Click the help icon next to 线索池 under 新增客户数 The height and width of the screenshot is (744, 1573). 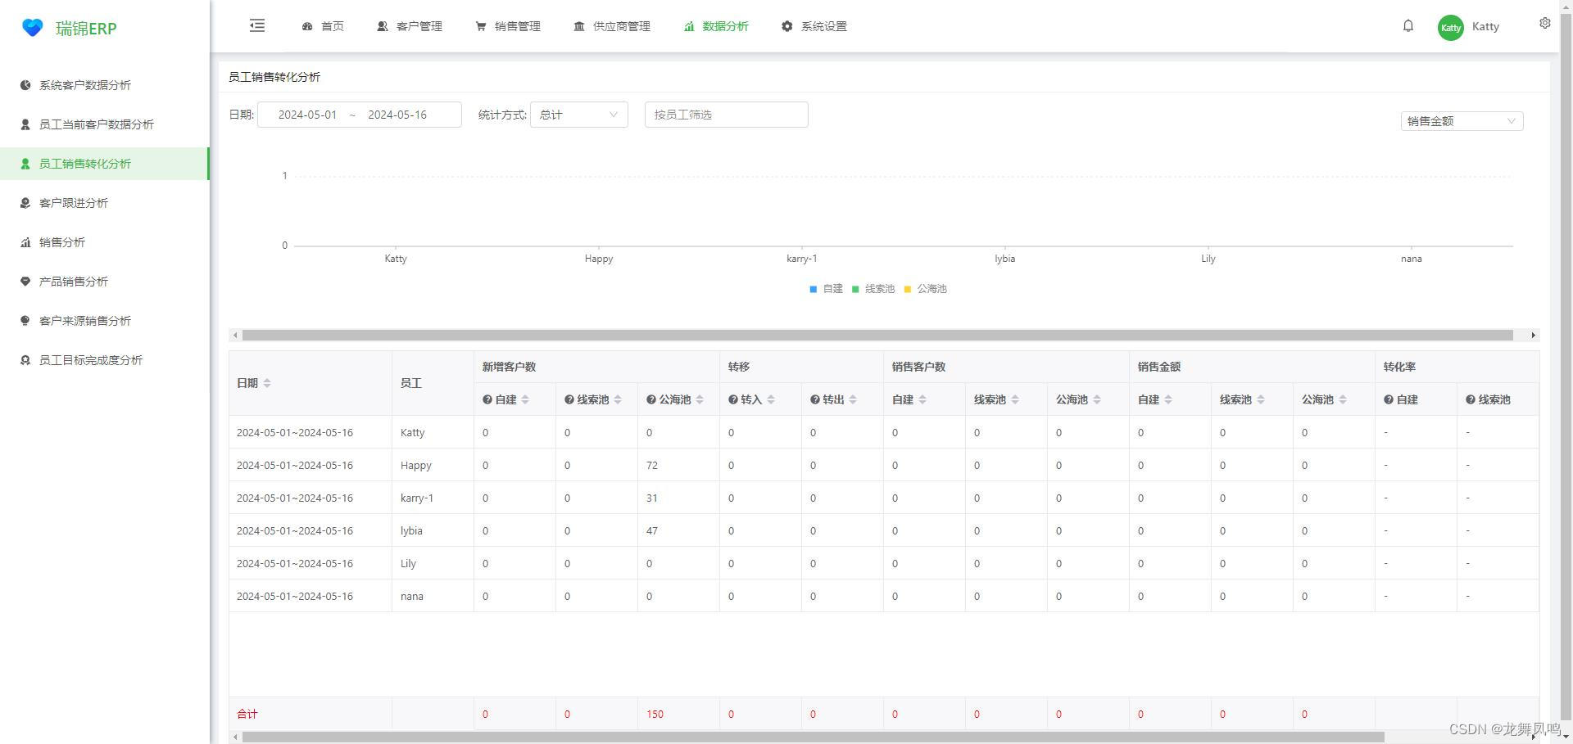click(569, 399)
